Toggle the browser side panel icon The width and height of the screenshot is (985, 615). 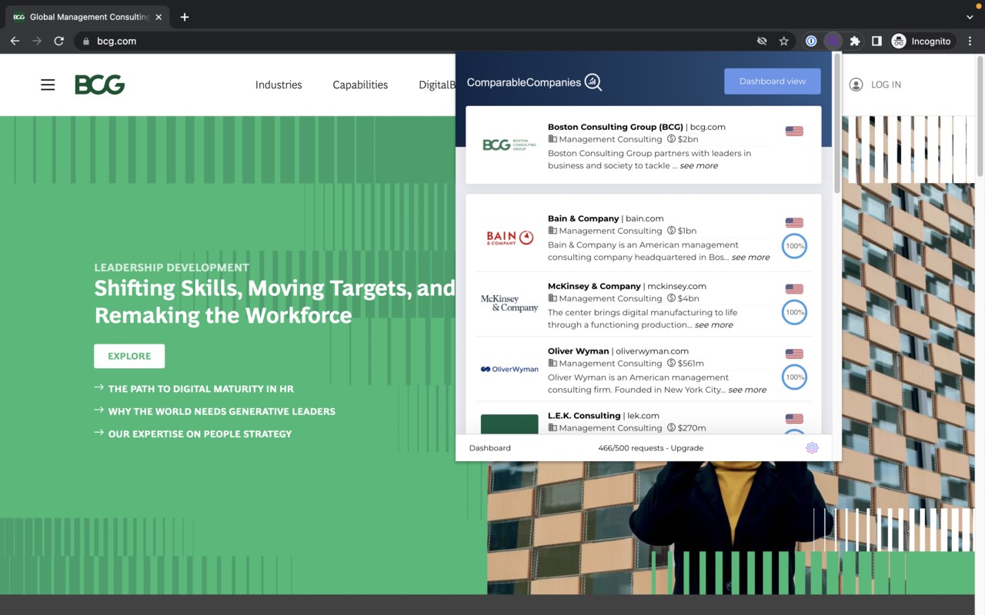click(x=876, y=41)
